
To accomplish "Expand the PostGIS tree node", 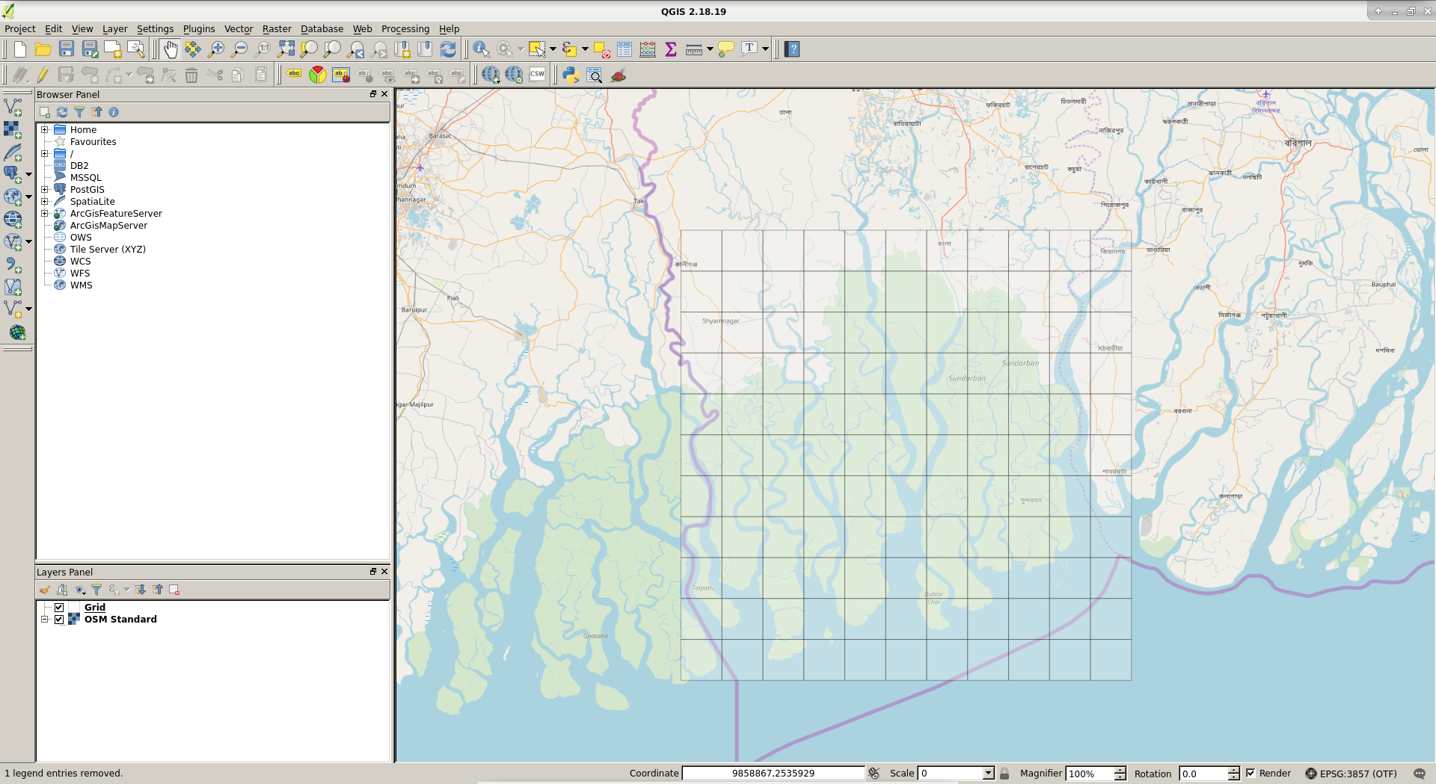I will pos(45,190).
